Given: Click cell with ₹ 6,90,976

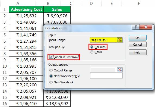Looking at the screenshot, I should (x=57, y=16).
